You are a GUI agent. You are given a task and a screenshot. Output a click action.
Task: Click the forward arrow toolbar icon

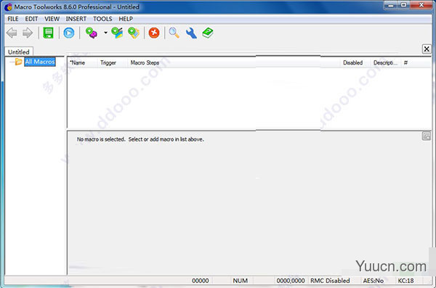(x=28, y=33)
